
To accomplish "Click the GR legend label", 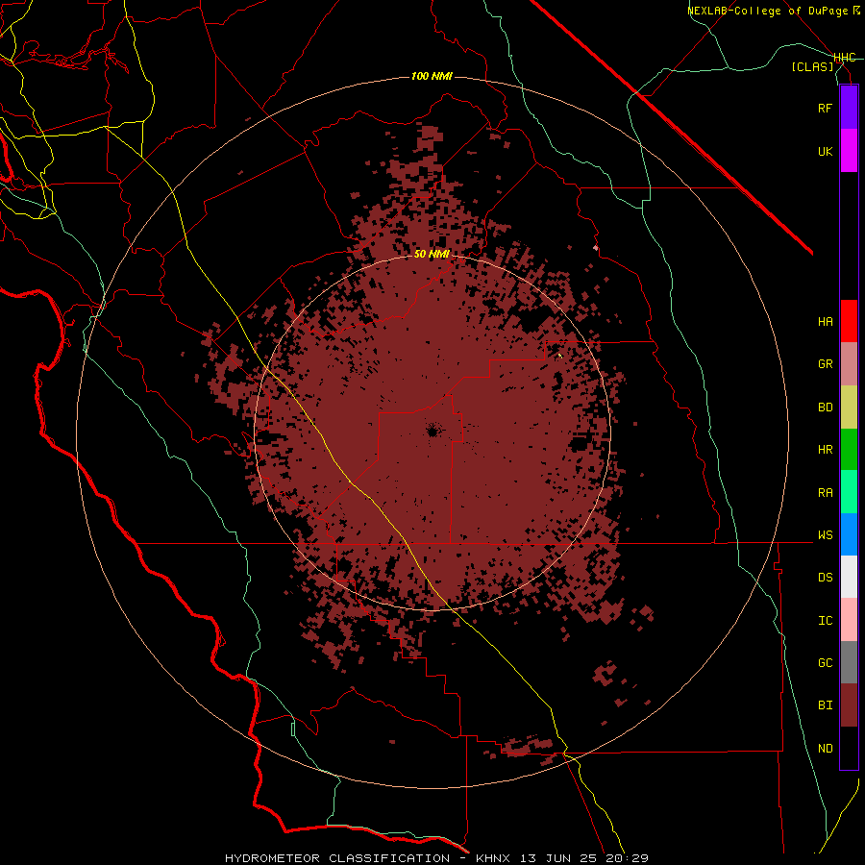I will point(825,364).
